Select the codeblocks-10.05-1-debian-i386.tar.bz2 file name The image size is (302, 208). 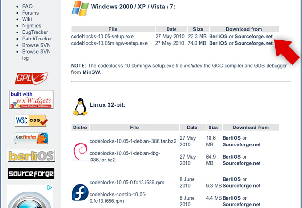pos(133,141)
